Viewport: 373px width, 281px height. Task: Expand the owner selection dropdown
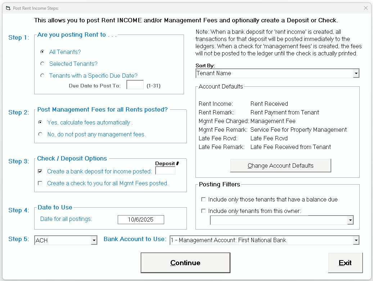pyautogui.click(x=350, y=220)
